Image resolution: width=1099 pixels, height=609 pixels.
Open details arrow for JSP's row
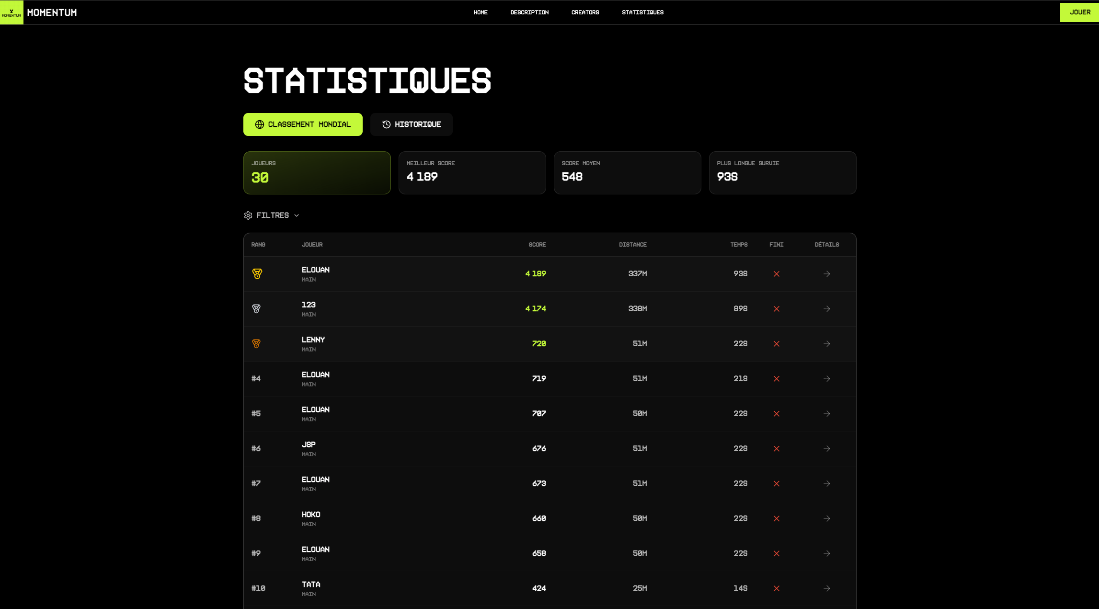tap(826, 449)
